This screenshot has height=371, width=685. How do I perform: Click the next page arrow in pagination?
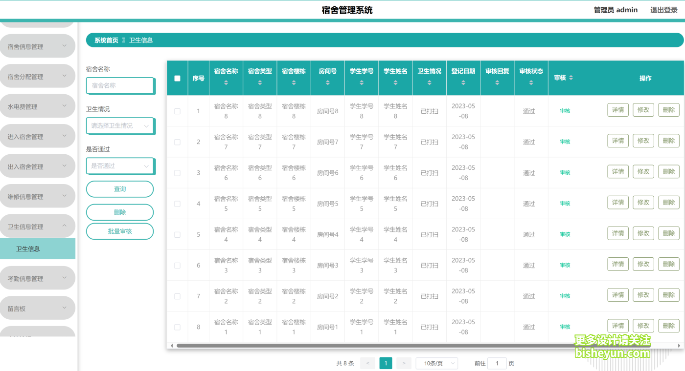(x=404, y=363)
